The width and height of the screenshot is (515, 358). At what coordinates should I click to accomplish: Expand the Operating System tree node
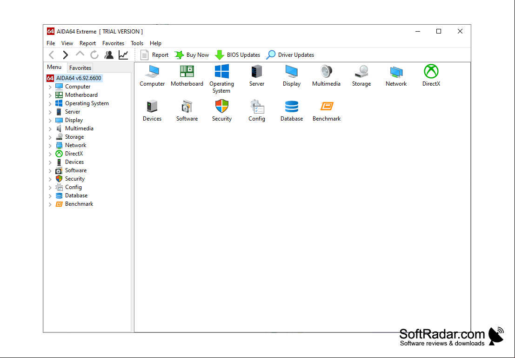tap(50, 103)
